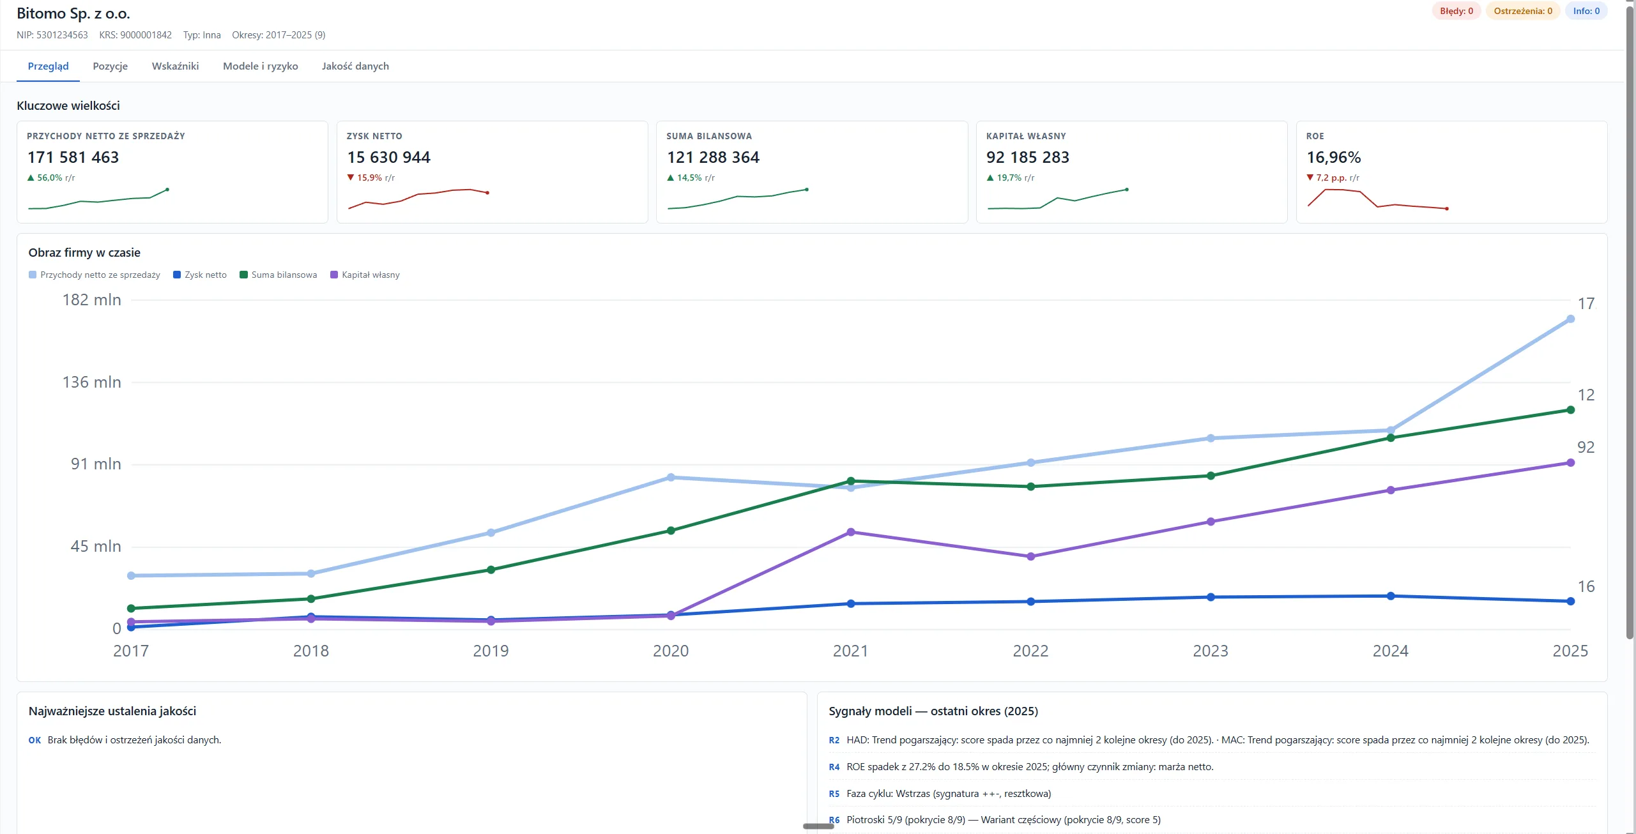Click the 2025 Suma bilansowa data point
The height and width of the screenshot is (834, 1636).
point(1570,410)
